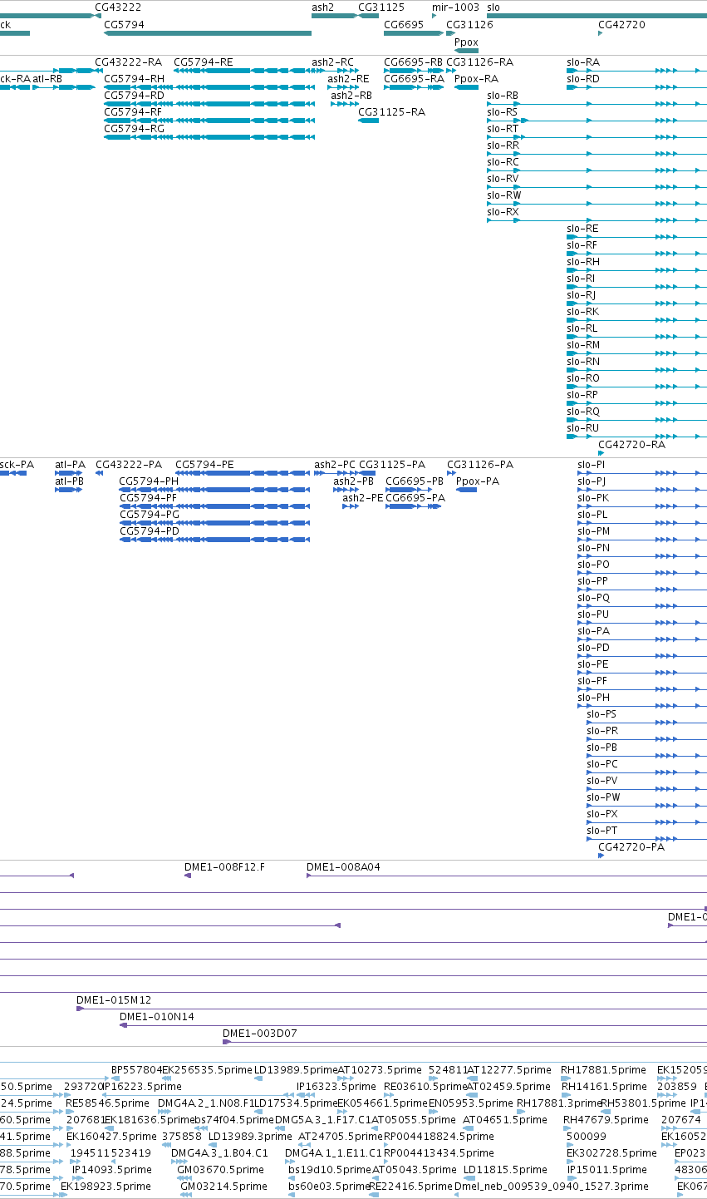Select clone DME1-003D07
The width and height of the screenshot is (707, 1199).
click(x=260, y=1034)
